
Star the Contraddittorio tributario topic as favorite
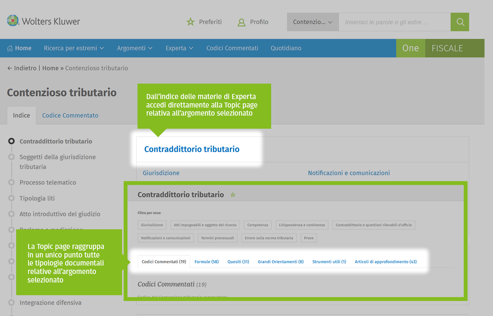pyautogui.click(x=233, y=195)
